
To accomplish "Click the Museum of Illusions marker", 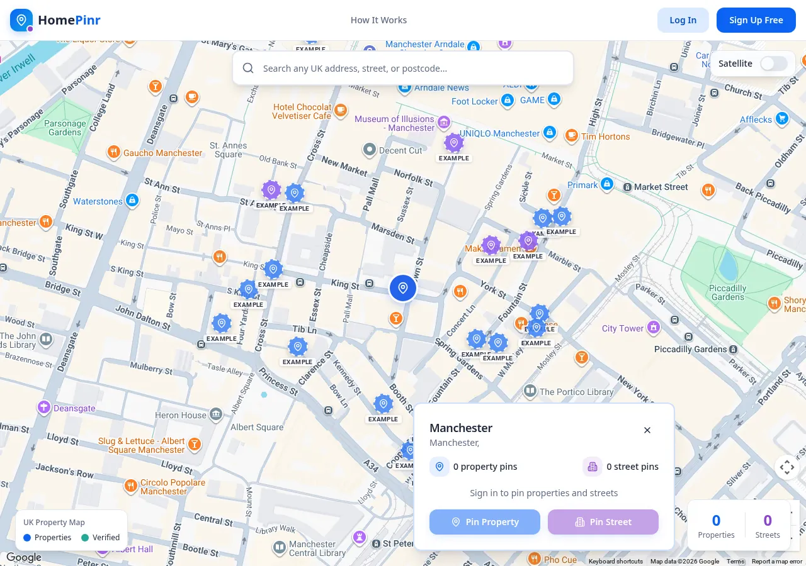I will click(444, 122).
